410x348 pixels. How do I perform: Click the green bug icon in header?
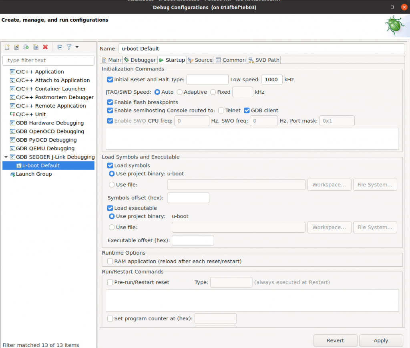[x=394, y=26]
